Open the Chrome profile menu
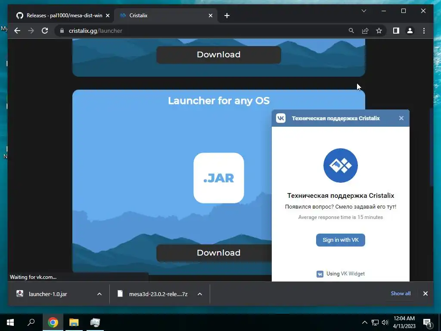The width and height of the screenshot is (441, 331). [x=410, y=31]
